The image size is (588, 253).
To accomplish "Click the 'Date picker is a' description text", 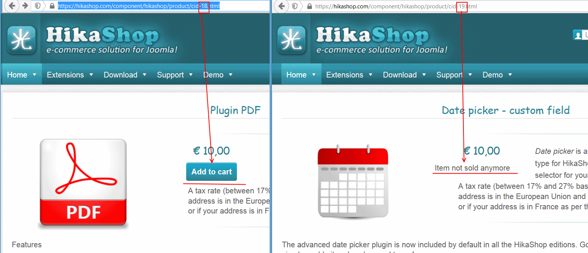I will 561,151.
